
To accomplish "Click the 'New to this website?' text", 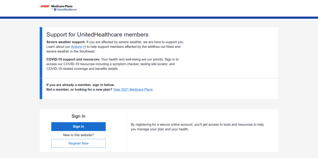I will (x=79, y=135).
